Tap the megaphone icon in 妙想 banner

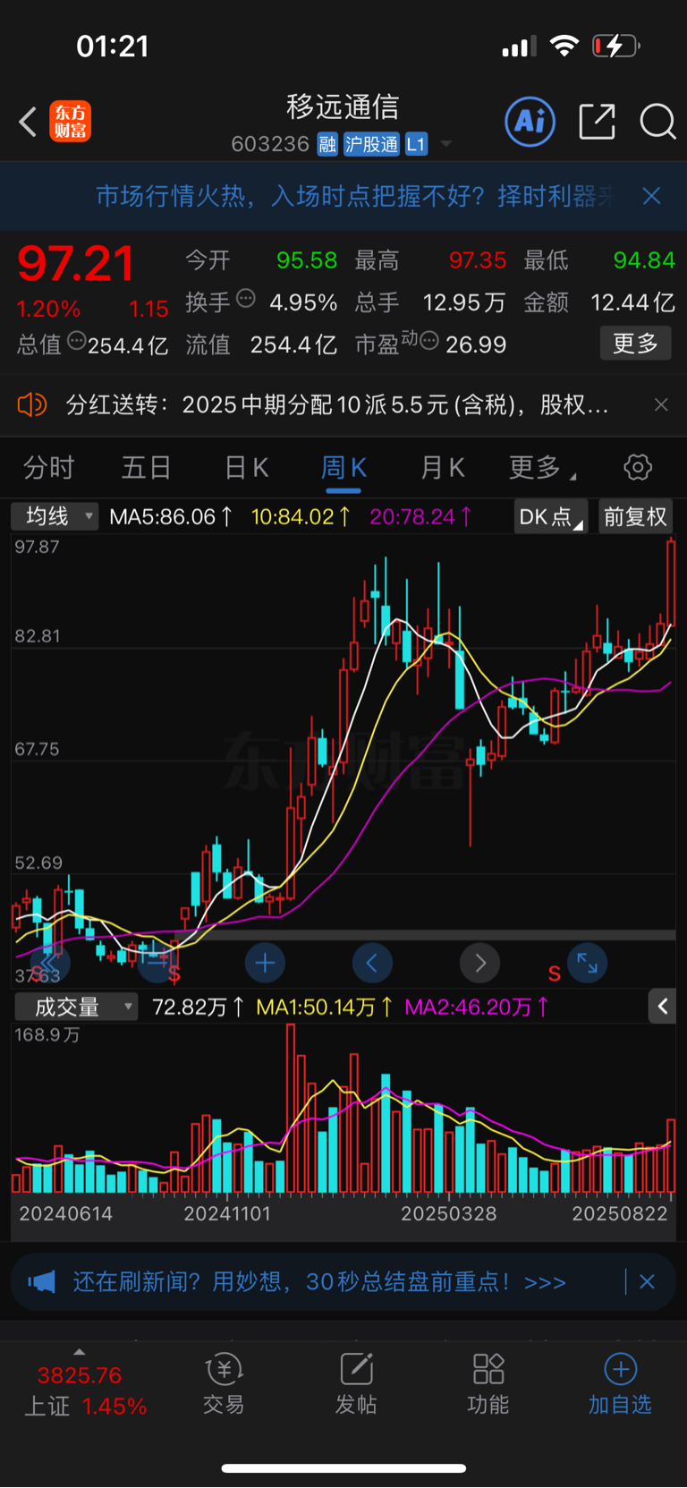(x=41, y=1282)
